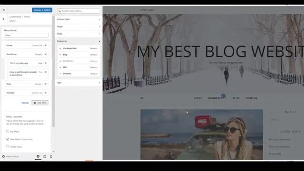Expand the Pages section
The image size is (304, 171).
[x=78, y=27]
